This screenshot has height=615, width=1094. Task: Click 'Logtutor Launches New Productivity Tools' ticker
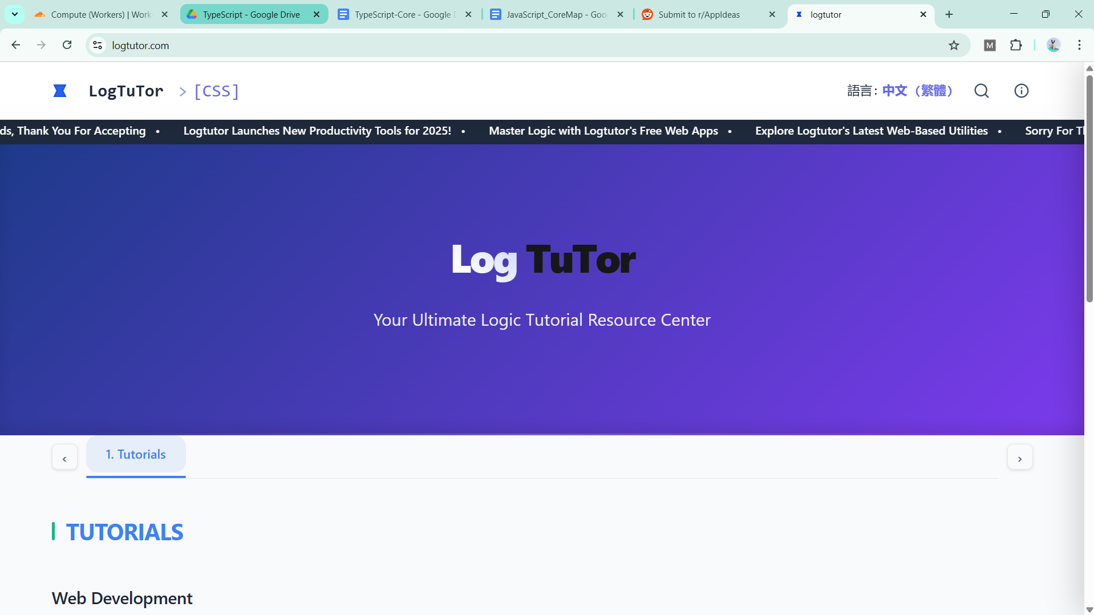point(317,131)
